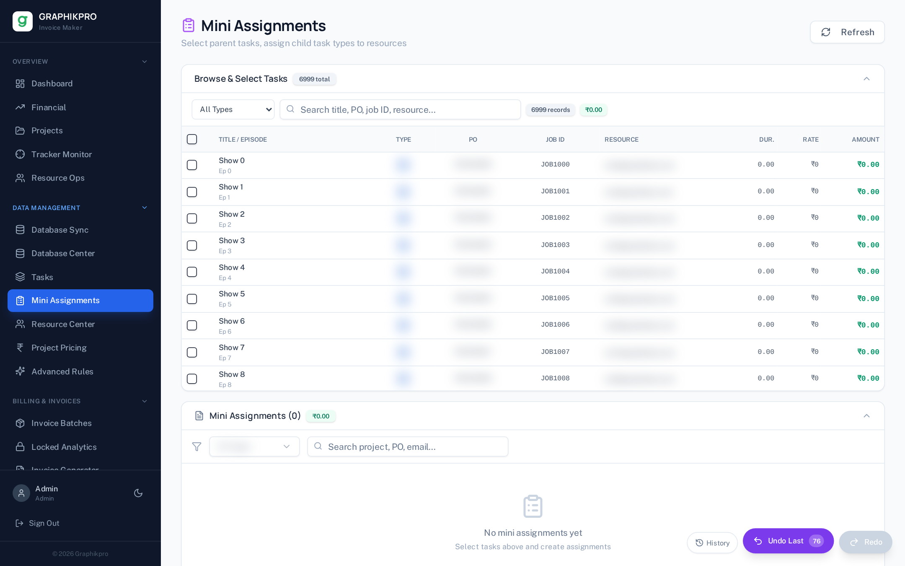The width and height of the screenshot is (905, 566).
Task: Navigate to Database Center
Action: 80,253
